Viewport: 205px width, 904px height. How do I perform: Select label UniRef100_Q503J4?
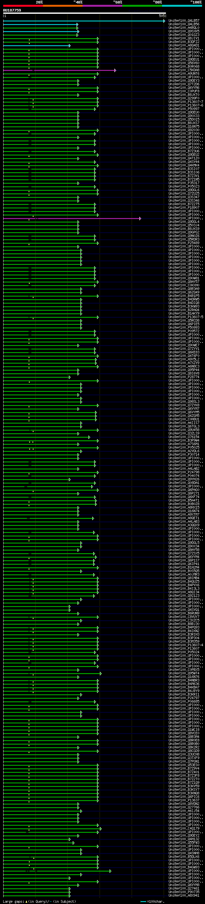pos(184,225)
